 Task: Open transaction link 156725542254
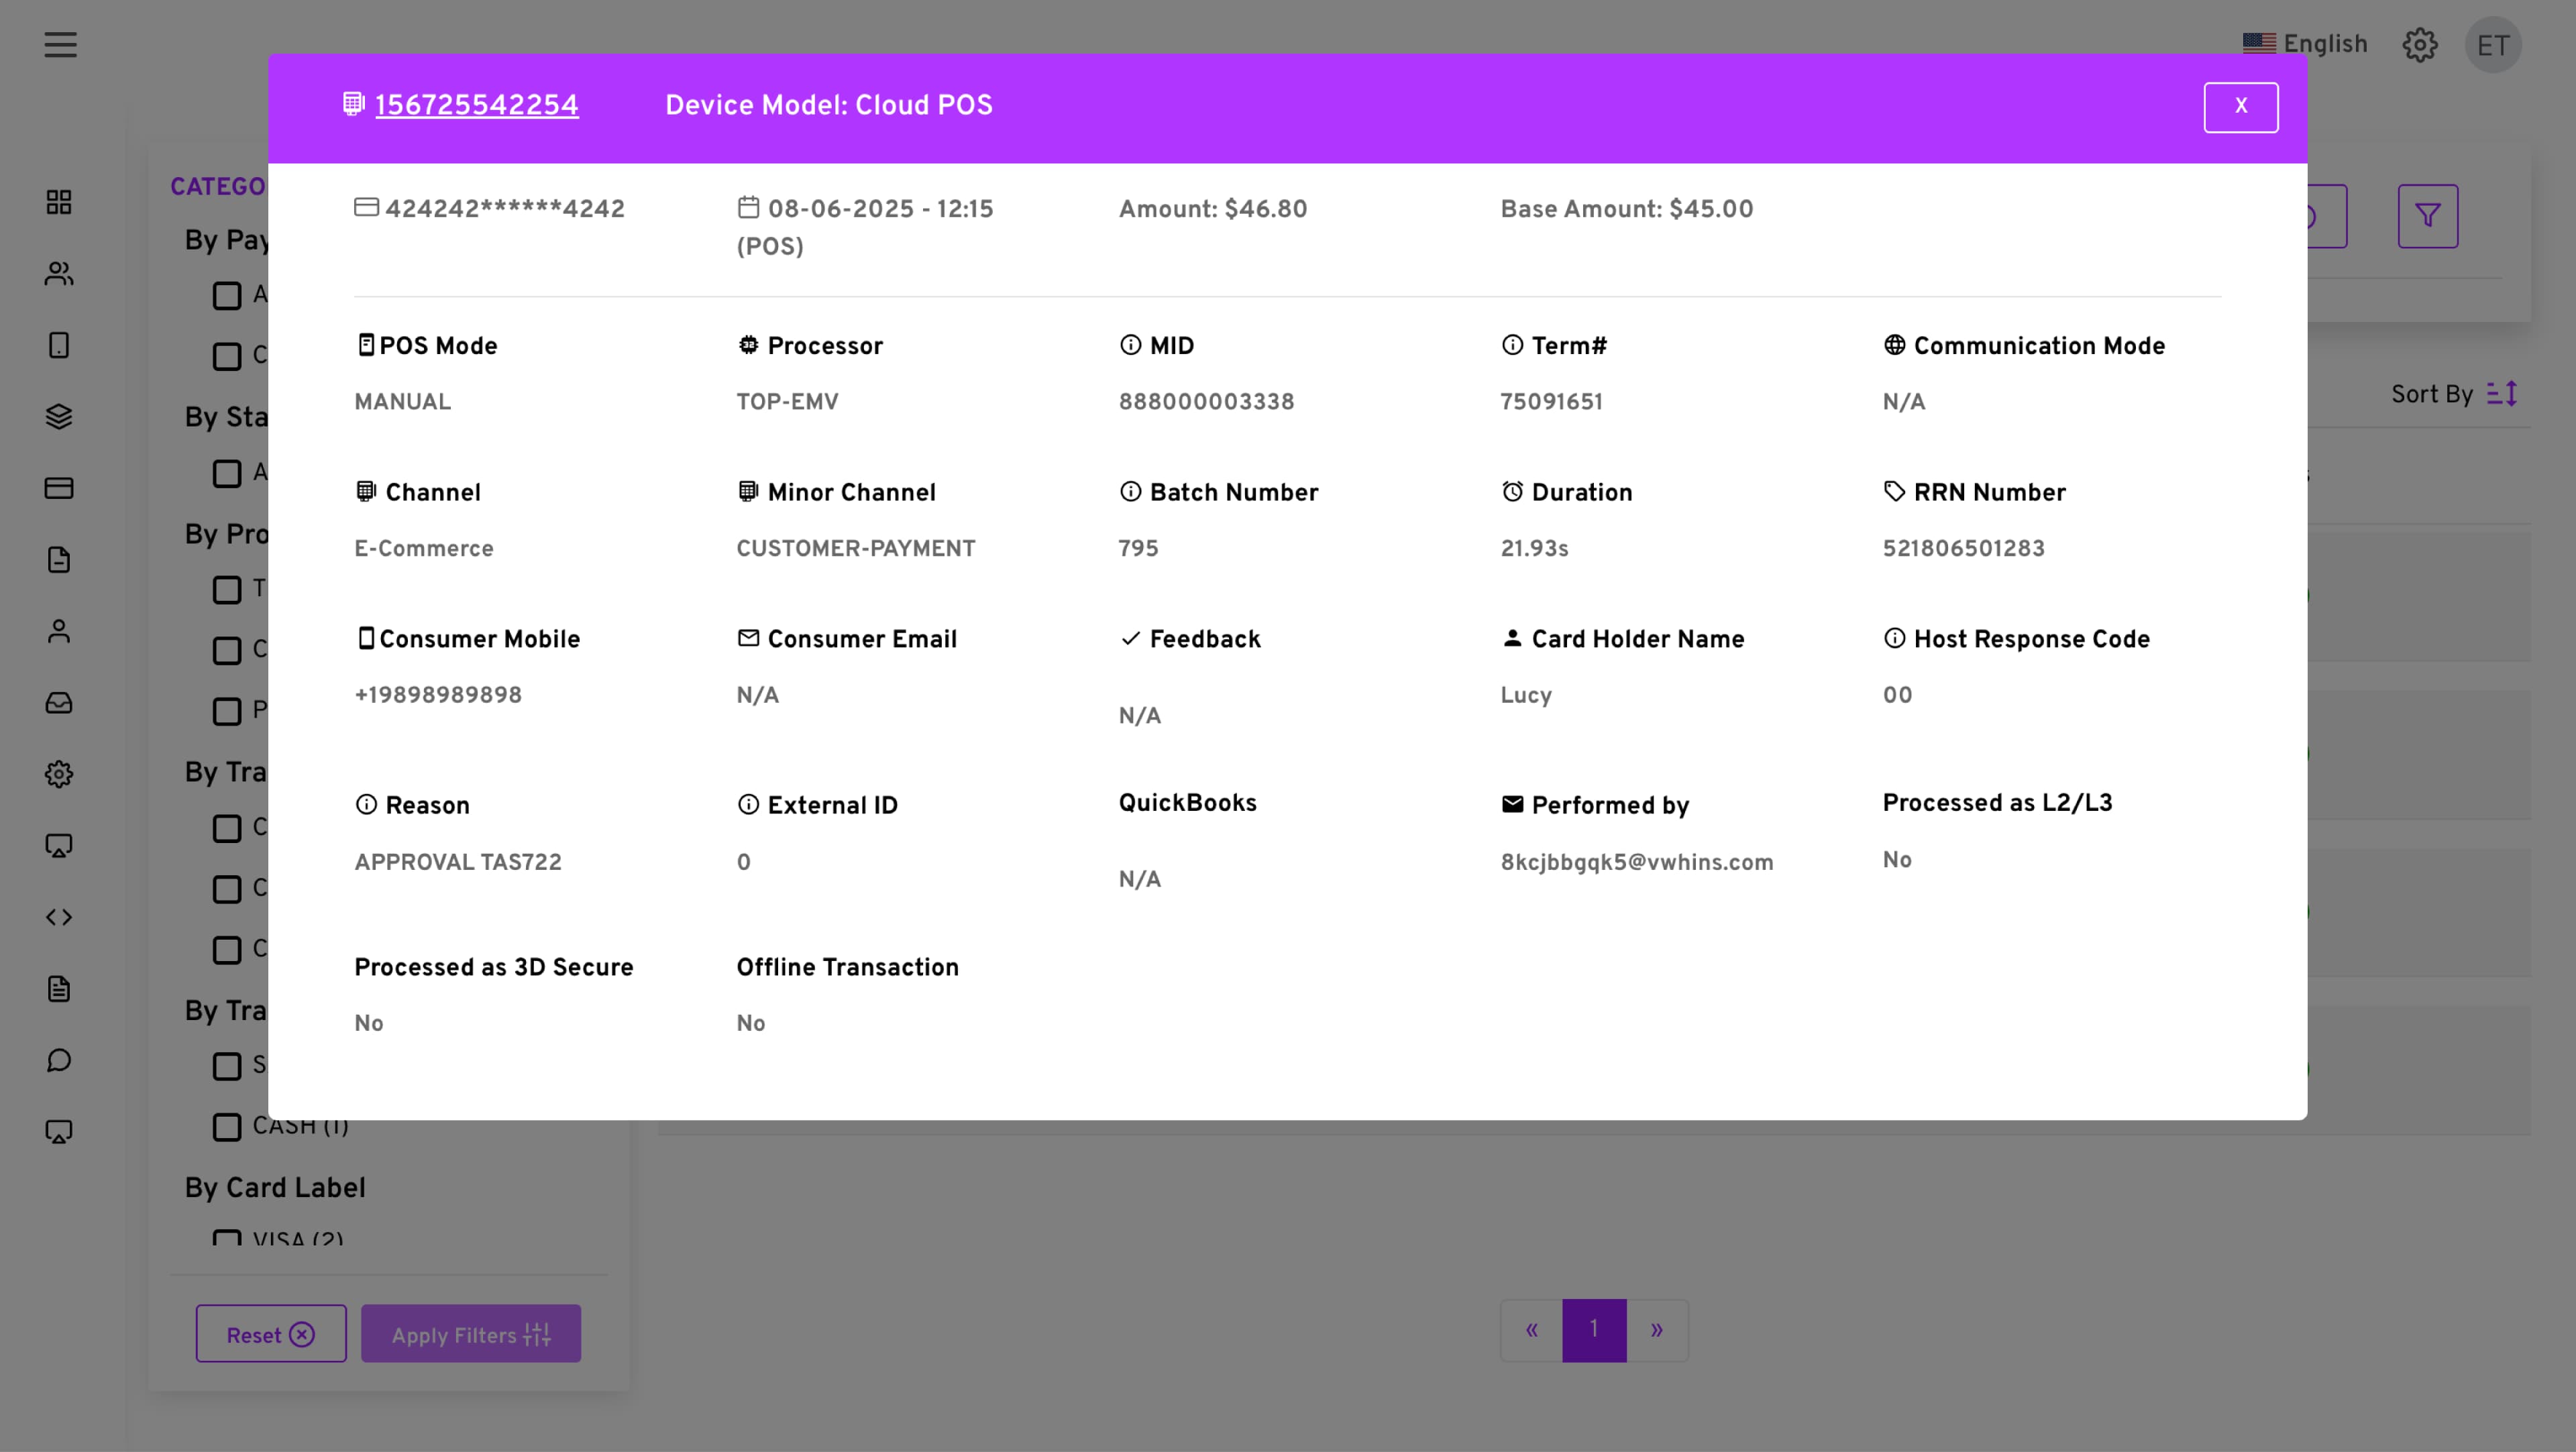[x=476, y=106]
